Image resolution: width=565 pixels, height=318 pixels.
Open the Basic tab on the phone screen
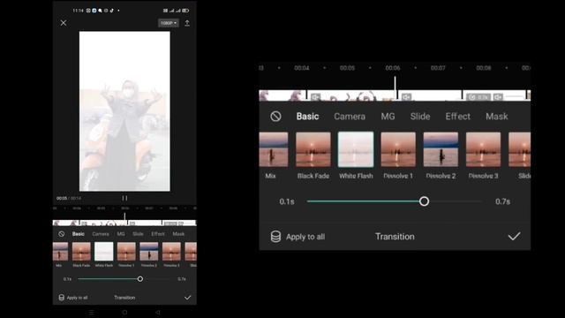pyautogui.click(x=79, y=234)
